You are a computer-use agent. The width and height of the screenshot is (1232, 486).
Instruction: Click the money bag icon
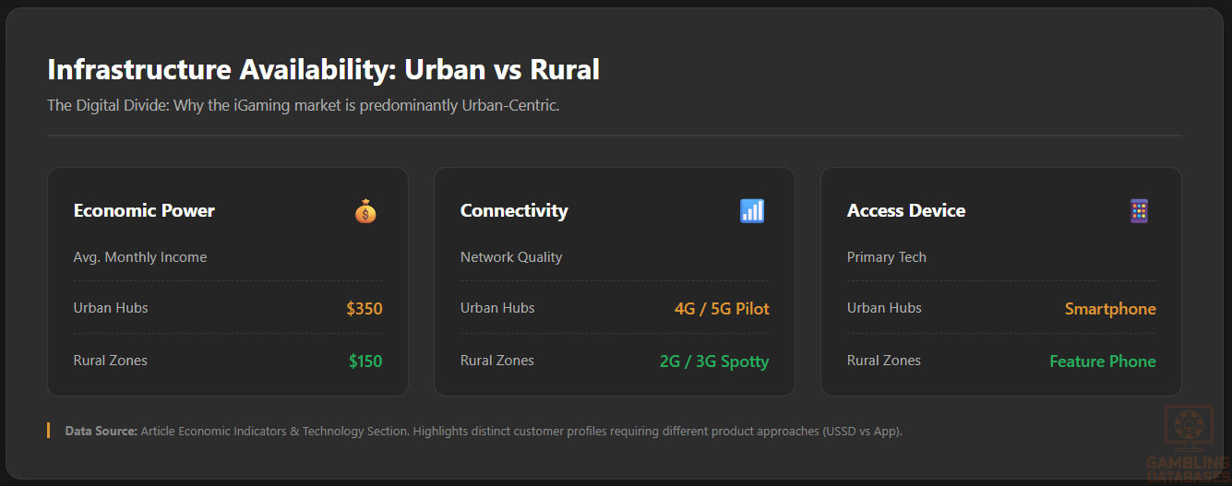click(x=365, y=211)
